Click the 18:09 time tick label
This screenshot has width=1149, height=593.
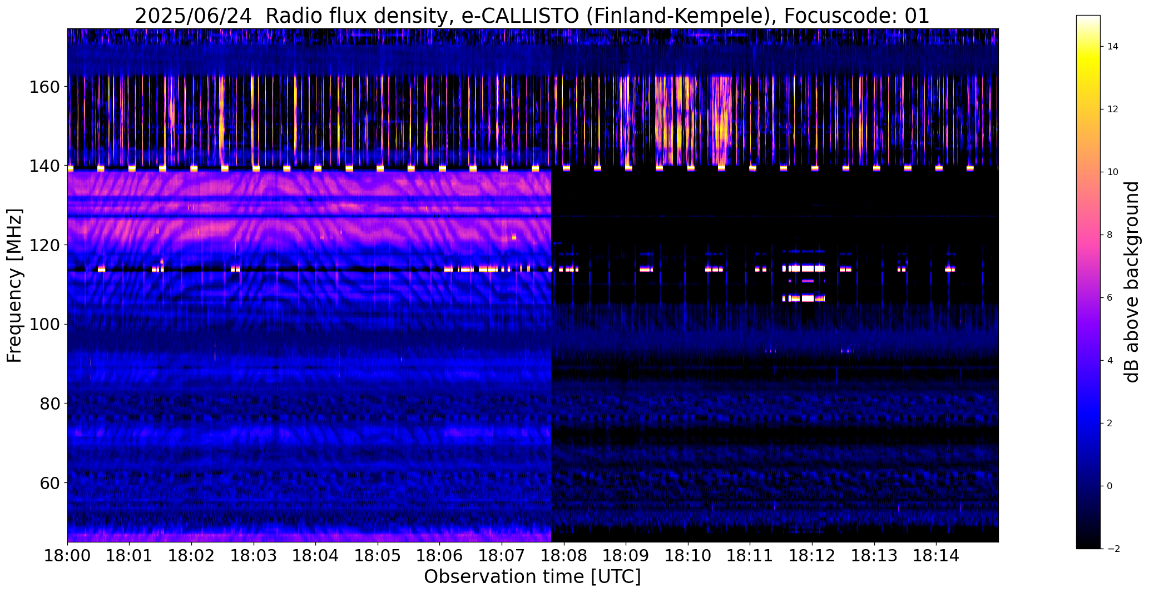(x=626, y=556)
